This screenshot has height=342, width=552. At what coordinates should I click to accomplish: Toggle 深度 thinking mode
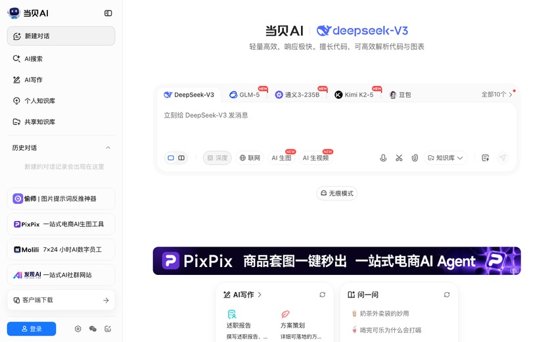pyautogui.click(x=218, y=158)
